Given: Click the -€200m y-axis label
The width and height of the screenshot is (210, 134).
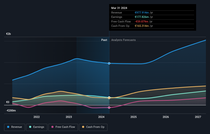Looking at the screenshot, I should click(11, 110).
